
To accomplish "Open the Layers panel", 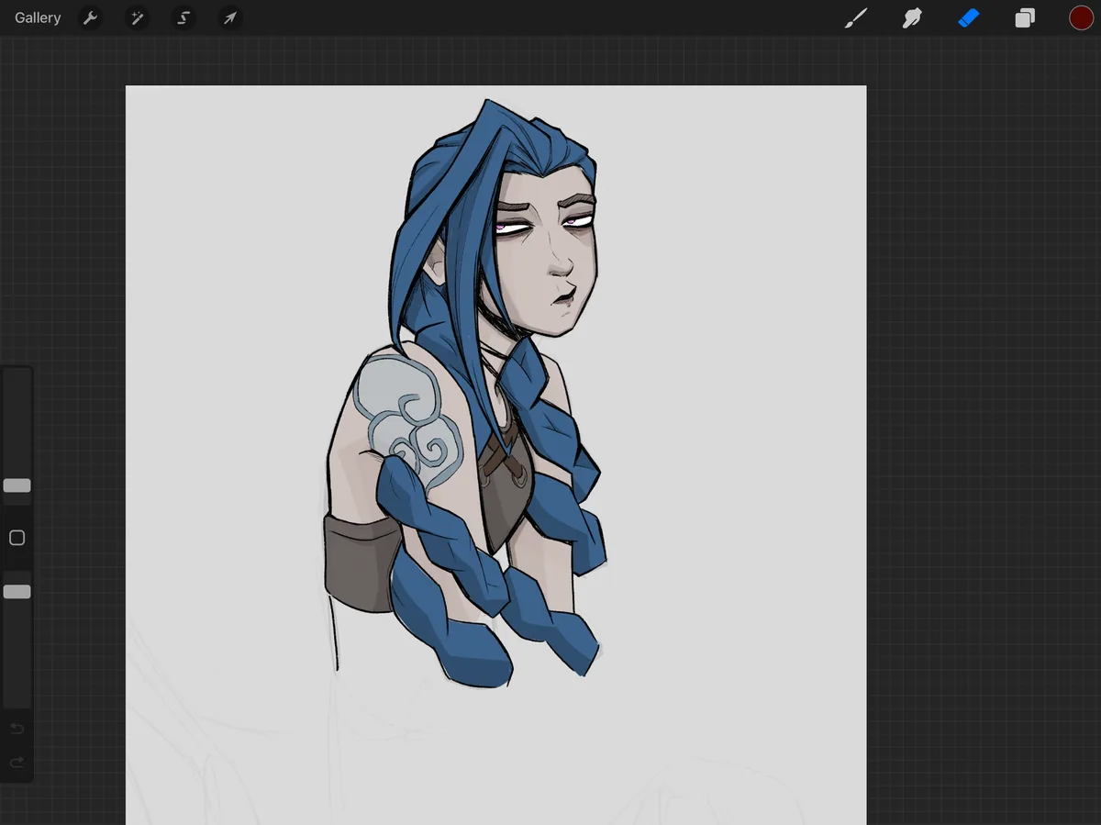I will tap(1025, 17).
